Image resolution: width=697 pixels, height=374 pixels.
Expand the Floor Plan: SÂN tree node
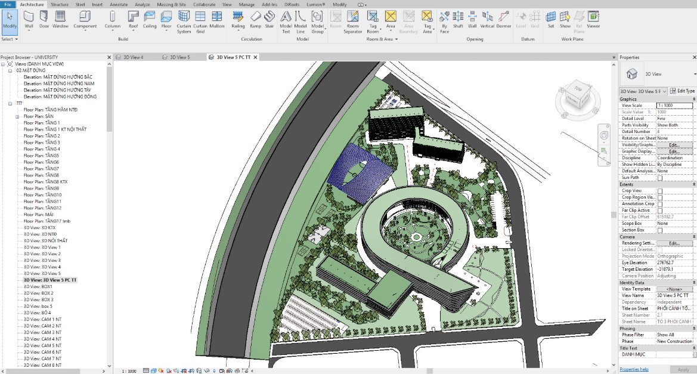click(18, 116)
